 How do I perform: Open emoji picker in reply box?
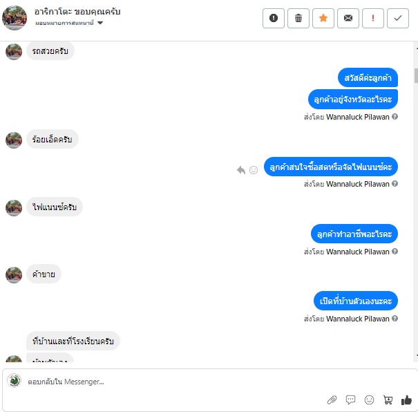369,400
